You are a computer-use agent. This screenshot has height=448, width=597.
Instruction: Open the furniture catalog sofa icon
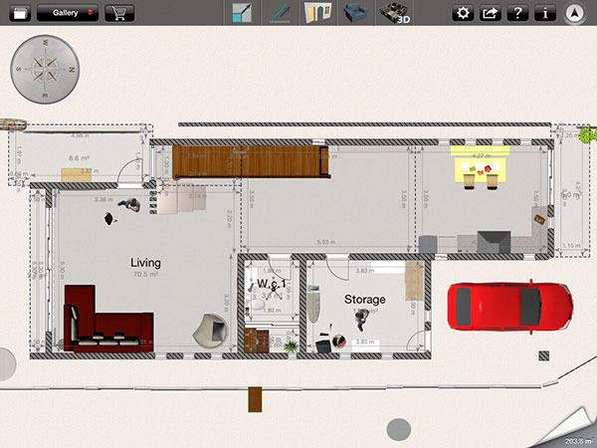pyautogui.click(x=353, y=13)
